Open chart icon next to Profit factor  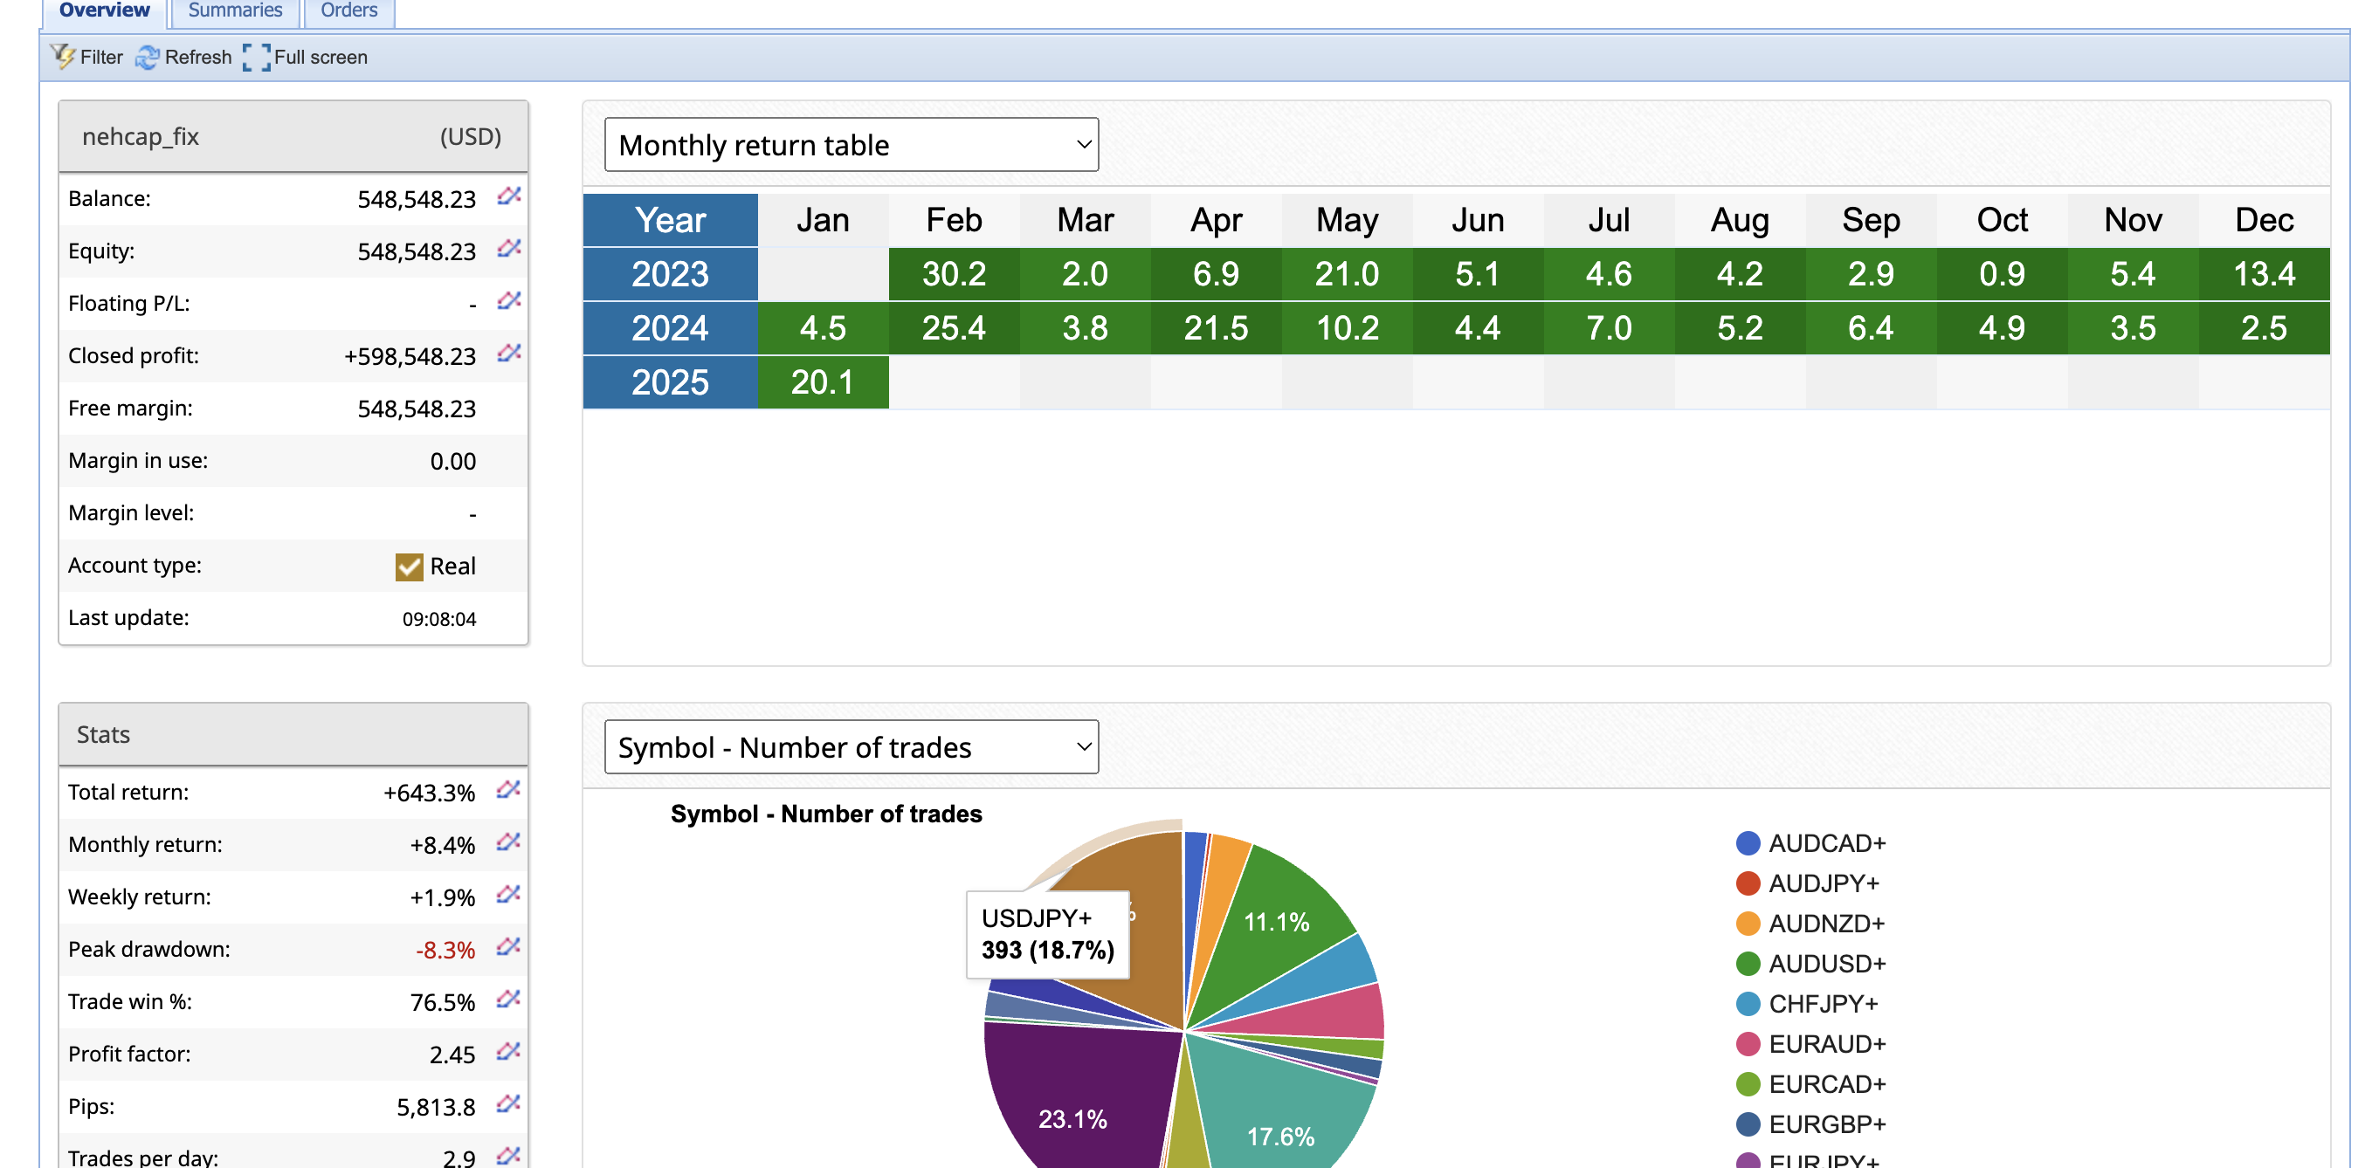tap(508, 1052)
